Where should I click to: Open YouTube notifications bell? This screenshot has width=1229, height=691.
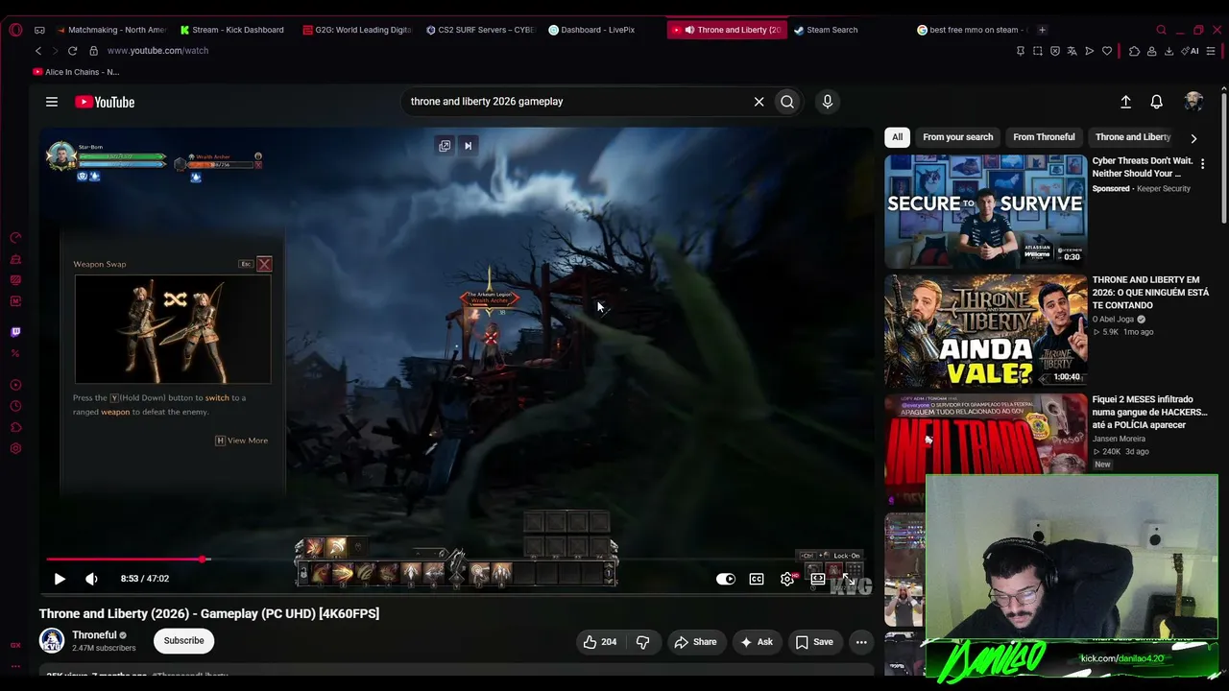(x=1157, y=102)
